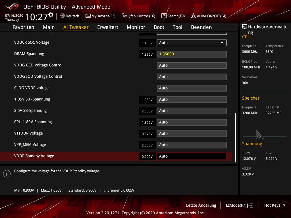This screenshot has width=291, height=218.
Task: Click the settings list scrollbar
Action: click(235, 137)
